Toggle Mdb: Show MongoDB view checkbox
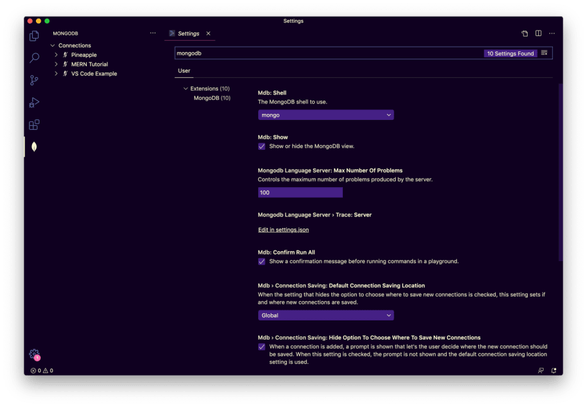Image resolution: width=587 pixels, height=407 pixels. (x=261, y=146)
